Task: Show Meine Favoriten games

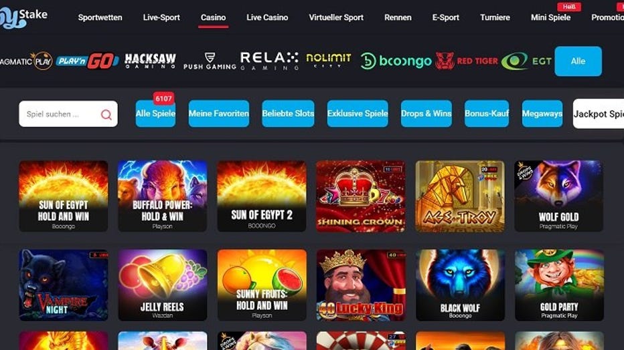Action: (x=218, y=114)
